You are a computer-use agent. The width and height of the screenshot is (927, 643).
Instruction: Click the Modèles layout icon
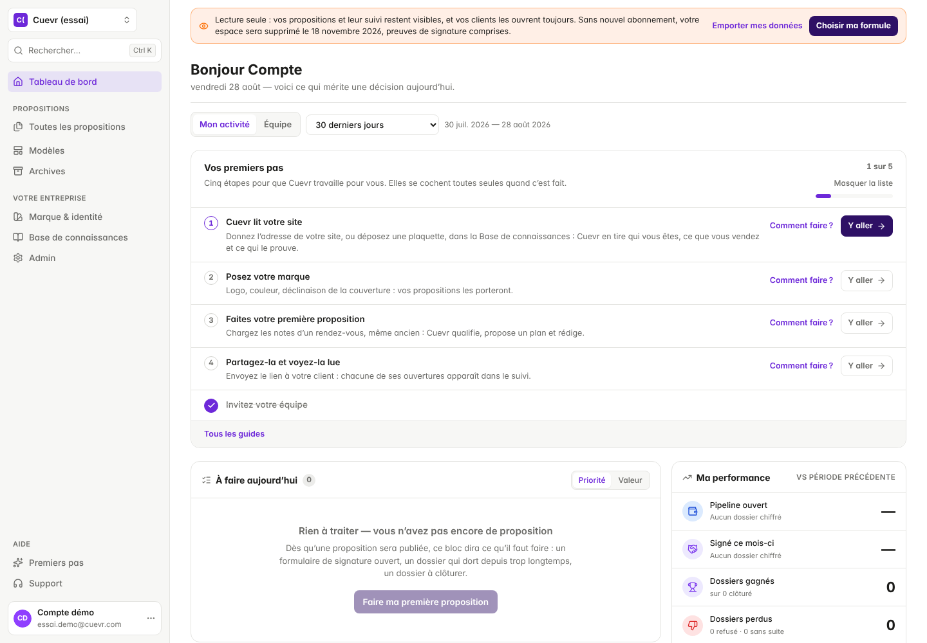point(18,150)
